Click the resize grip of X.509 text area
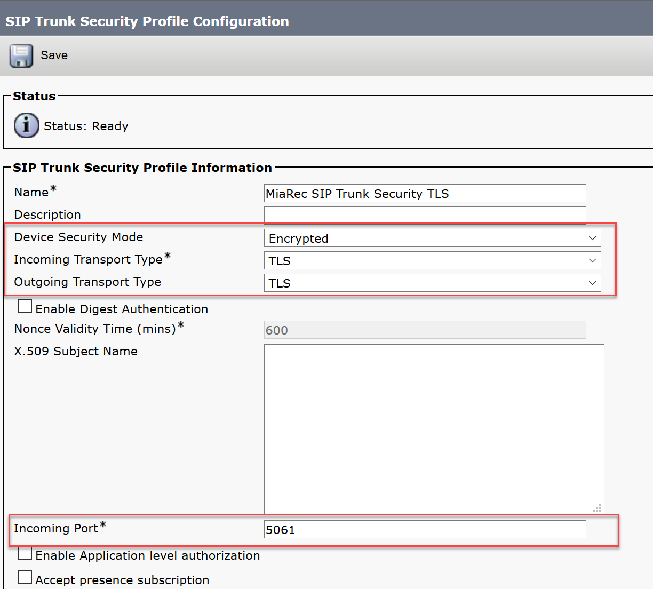653x589 pixels. point(598,508)
